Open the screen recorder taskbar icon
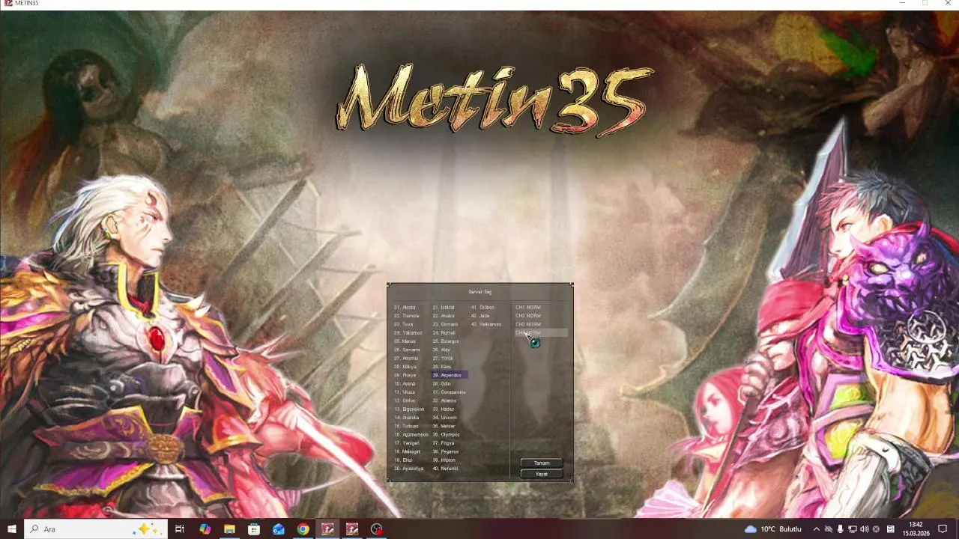 pos(377,529)
